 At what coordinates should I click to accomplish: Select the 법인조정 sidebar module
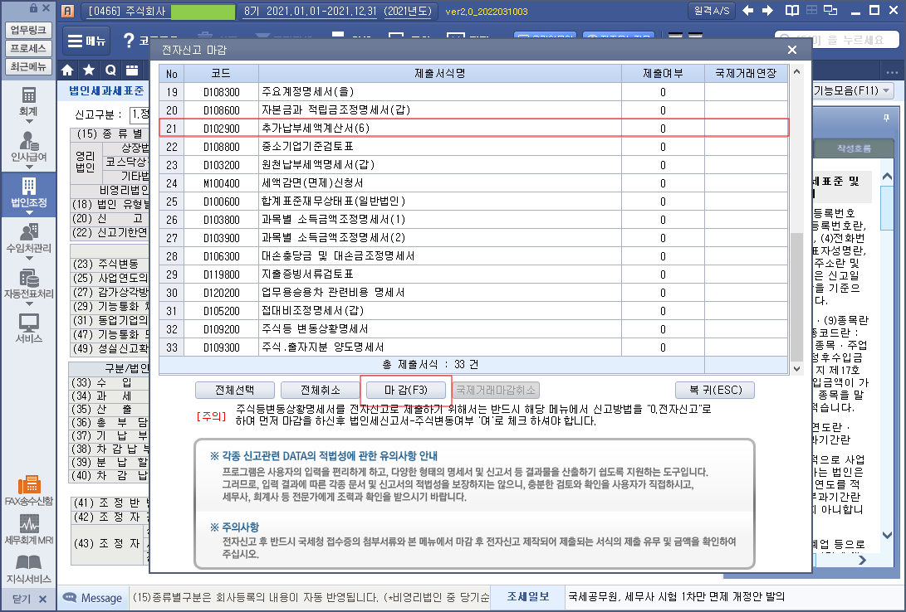28,192
